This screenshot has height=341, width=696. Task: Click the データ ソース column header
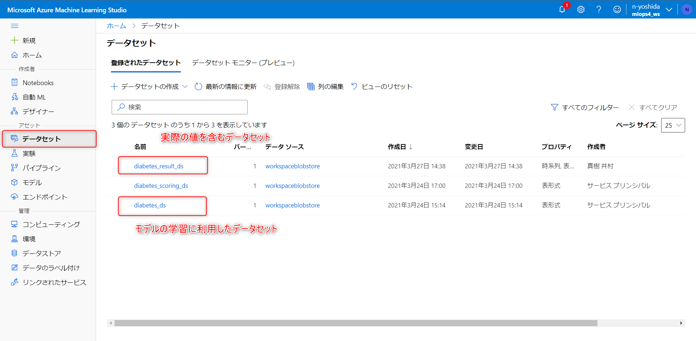coord(285,147)
